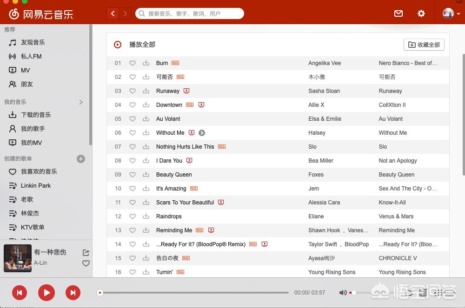Viewport: 465px width, 308px height.
Task: Favorite the currently playing song by A-Lin
Action: coord(86,263)
